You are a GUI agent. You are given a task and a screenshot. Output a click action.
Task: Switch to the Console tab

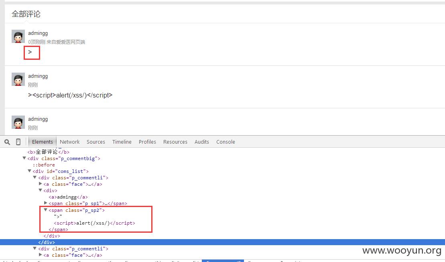point(226,142)
